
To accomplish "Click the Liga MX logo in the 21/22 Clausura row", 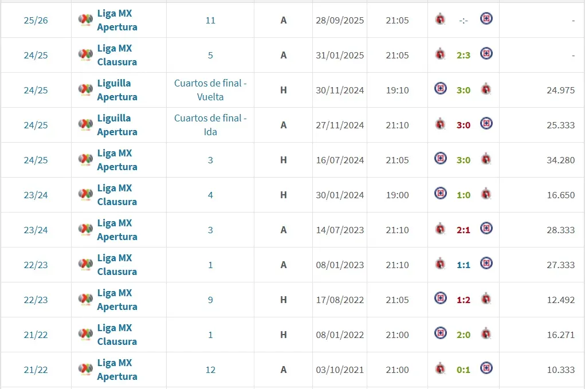I will pyautogui.click(x=87, y=334).
